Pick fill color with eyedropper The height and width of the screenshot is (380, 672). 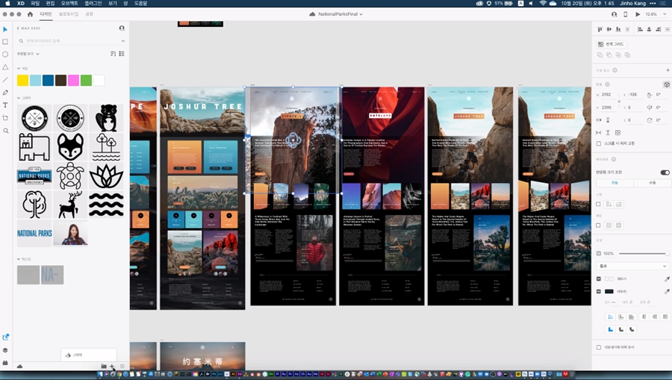[667, 279]
